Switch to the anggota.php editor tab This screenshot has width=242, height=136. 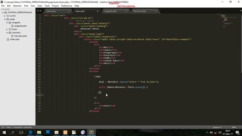click(x=115, y=11)
